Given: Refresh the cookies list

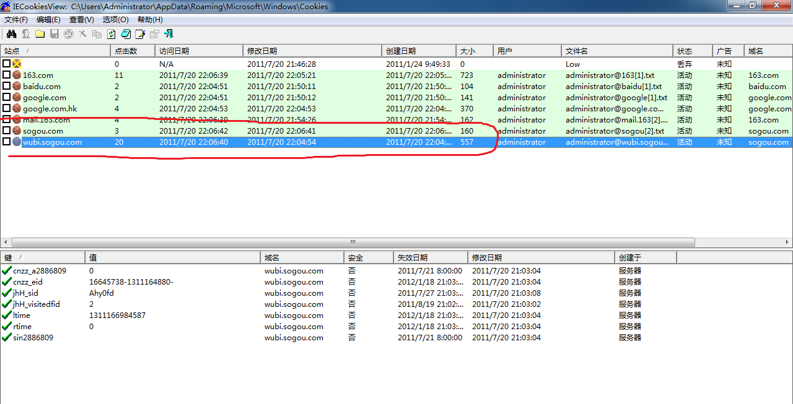Looking at the screenshot, I should (x=112, y=34).
